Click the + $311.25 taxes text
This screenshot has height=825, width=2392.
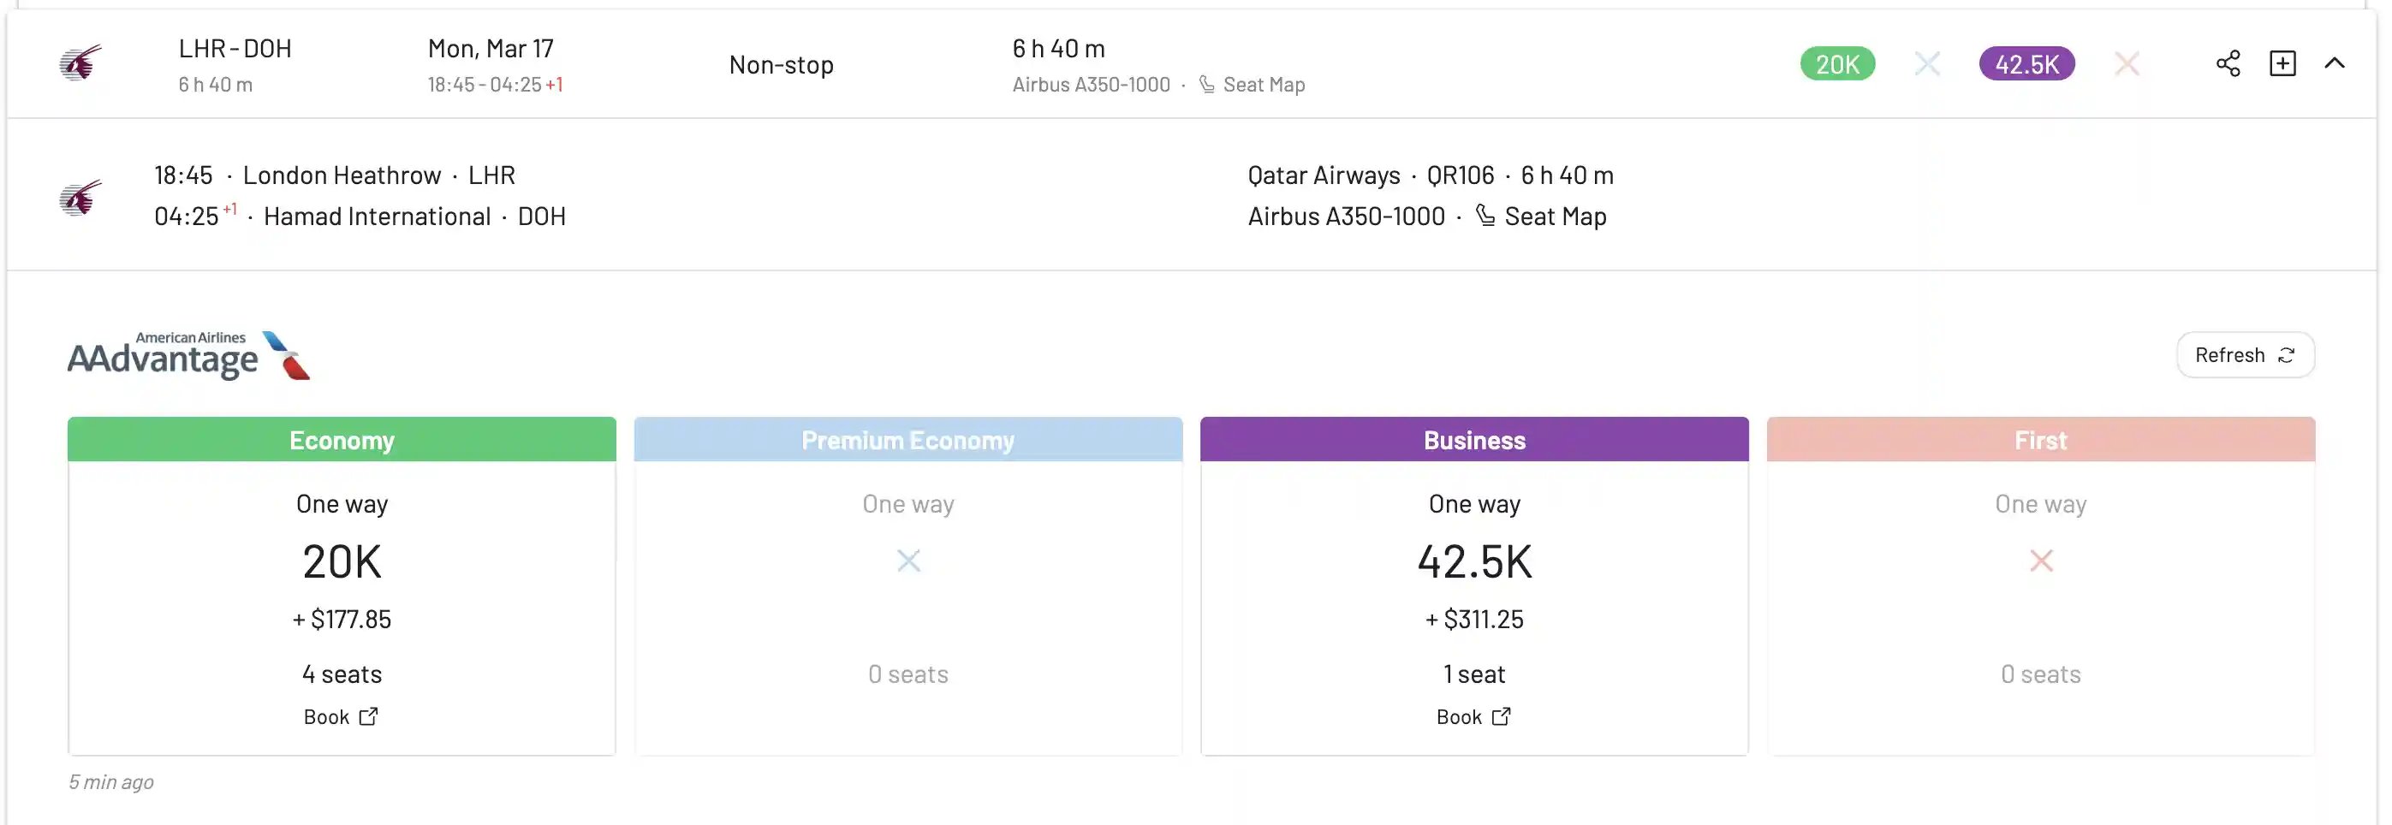point(1474,619)
